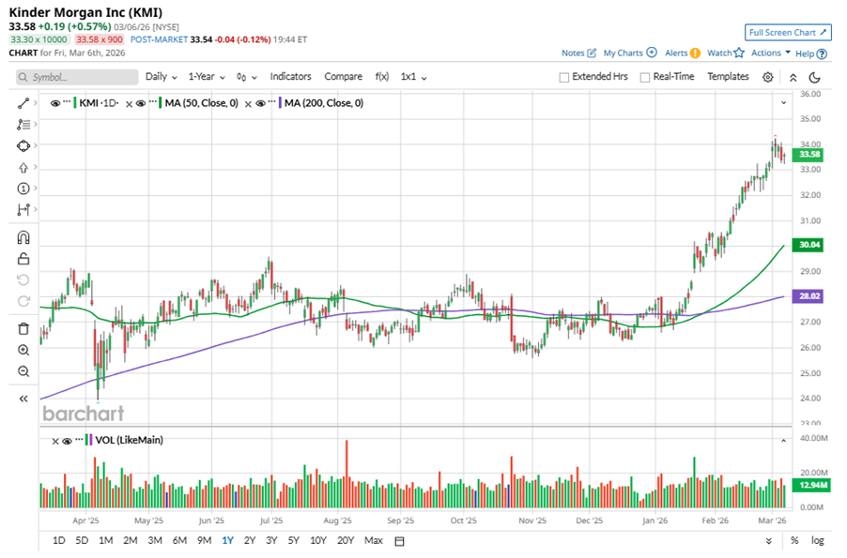Open the 1x1 layout dropdown
The image size is (847, 558).
click(x=413, y=77)
